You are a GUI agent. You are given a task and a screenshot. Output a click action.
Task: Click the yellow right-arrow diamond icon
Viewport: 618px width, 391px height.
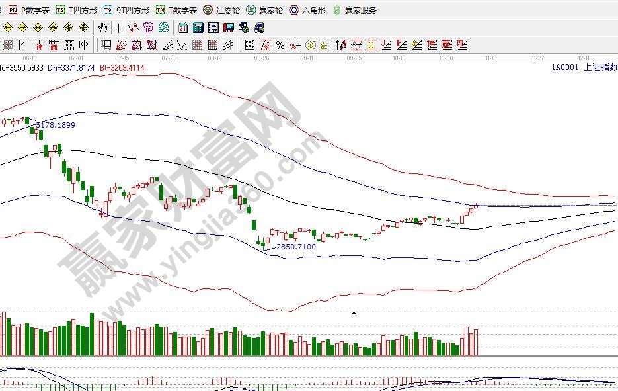click(x=22, y=28)
